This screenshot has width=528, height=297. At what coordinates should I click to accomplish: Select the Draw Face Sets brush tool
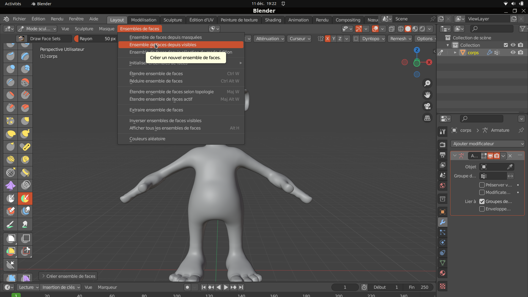point(25,198)
